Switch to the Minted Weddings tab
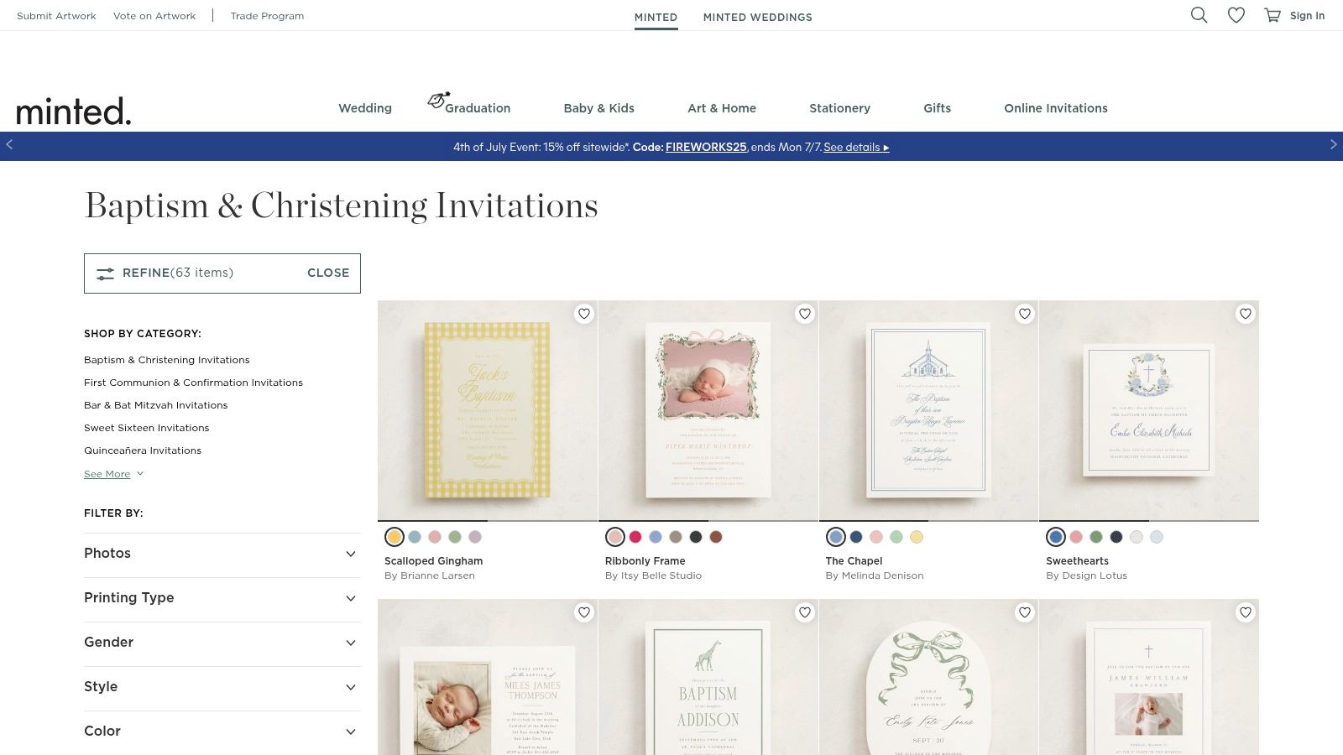 click(758, 17)
